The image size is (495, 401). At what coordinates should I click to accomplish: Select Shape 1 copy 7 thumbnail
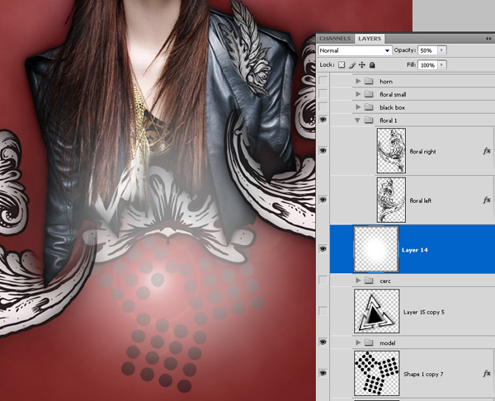tap(377, 373)
